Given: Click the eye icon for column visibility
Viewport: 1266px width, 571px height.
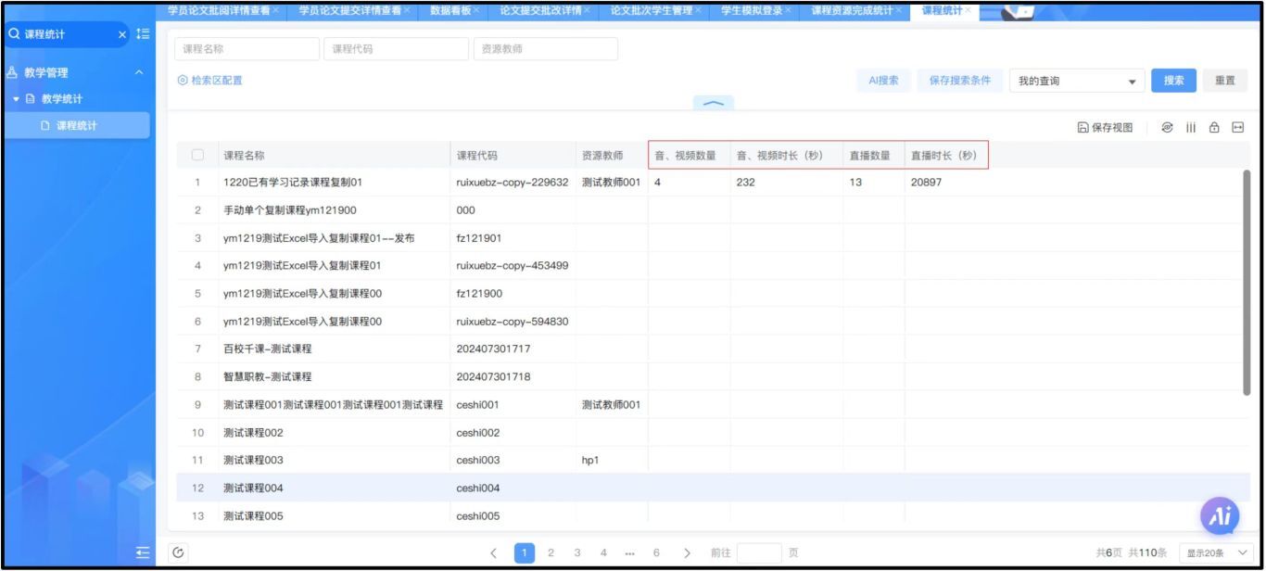Looking at the screenshot, I should click(x=1167, y=128).
